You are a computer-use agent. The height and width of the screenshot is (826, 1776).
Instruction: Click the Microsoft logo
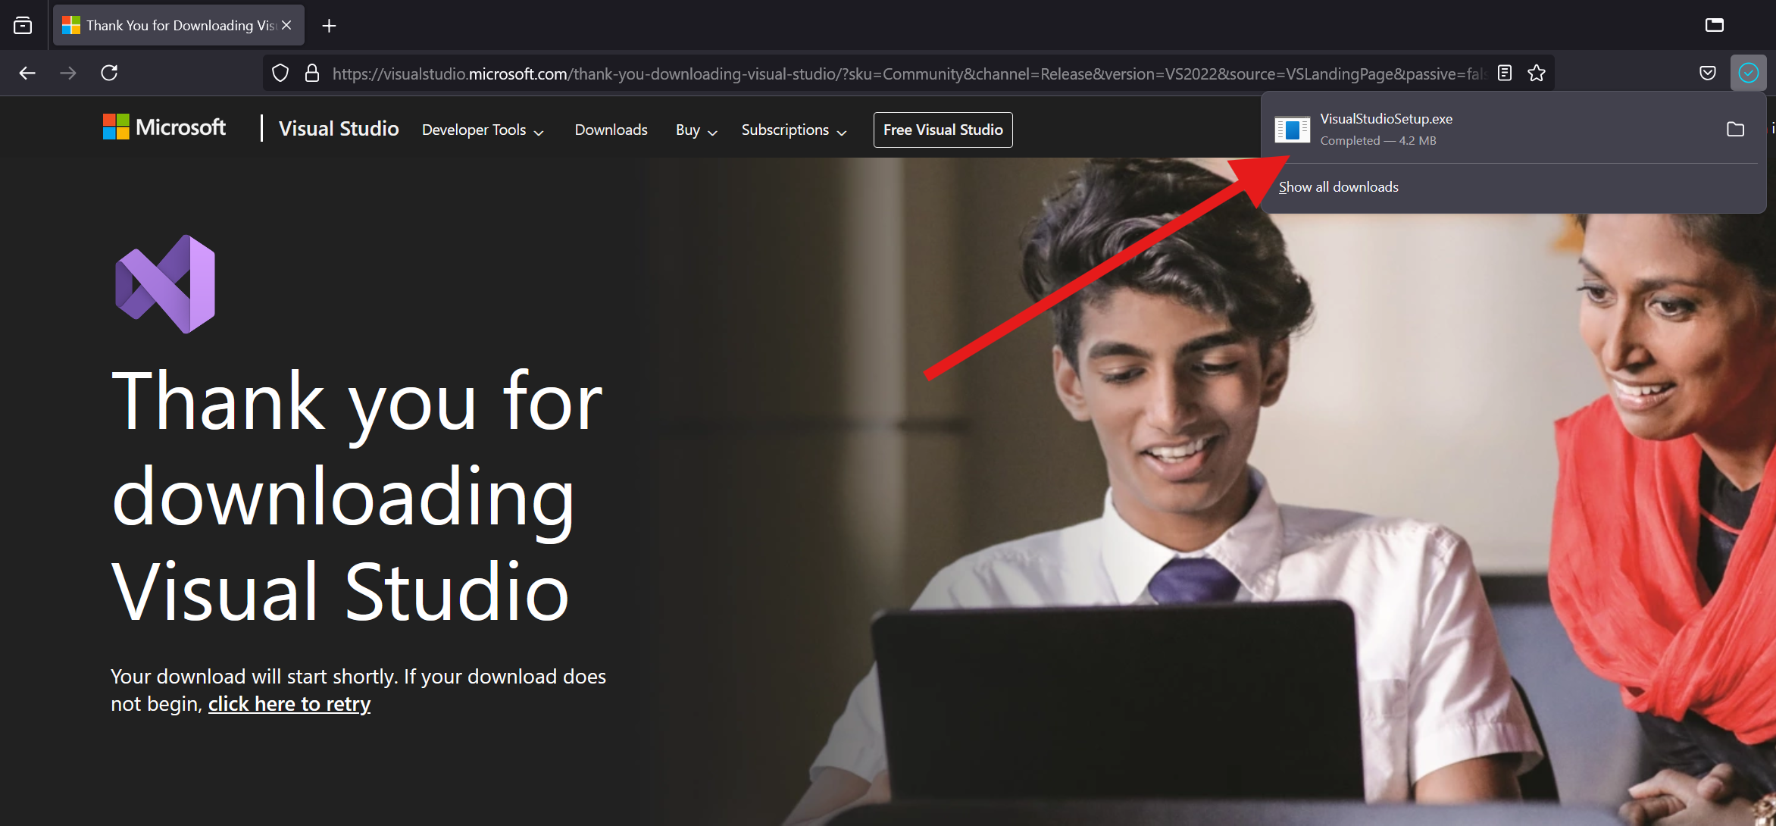point(164,127)
